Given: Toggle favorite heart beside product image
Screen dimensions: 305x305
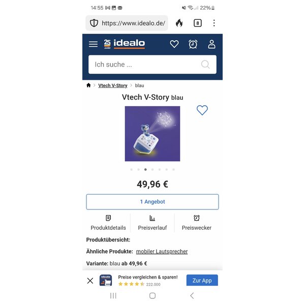Looking at the screenshot, I should coord(202,110).
